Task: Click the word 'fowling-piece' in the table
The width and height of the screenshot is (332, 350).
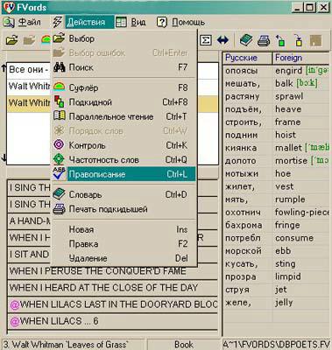Action: click(x=302, y=213)
